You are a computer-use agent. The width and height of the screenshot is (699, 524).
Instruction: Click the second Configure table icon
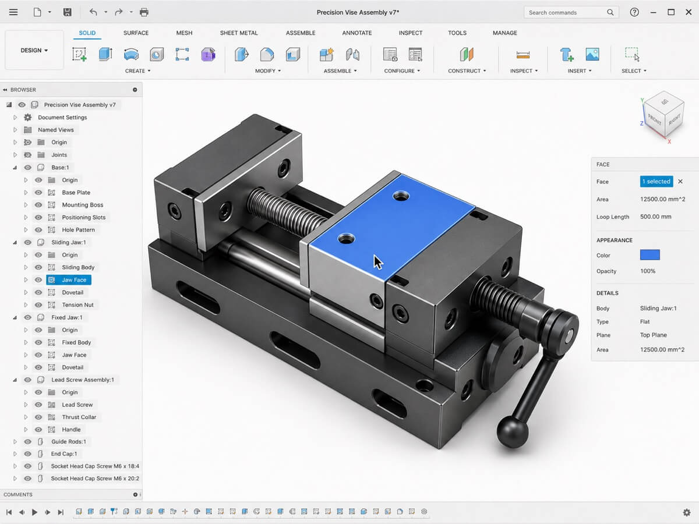415,55
